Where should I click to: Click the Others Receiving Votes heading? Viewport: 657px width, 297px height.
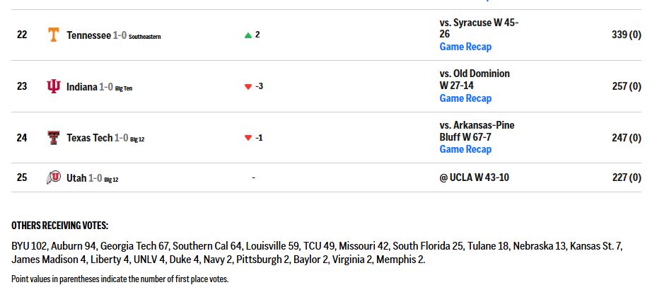pos(59,226)
